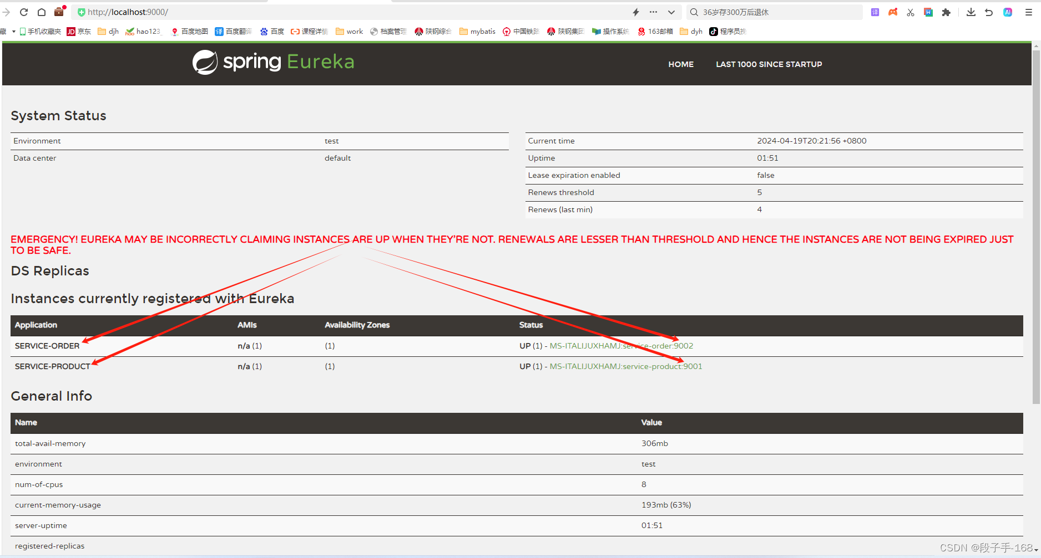Click the scrollbar down arrow
Viewport: 1041px width, 558px height.
click(x=1036, y=550)
